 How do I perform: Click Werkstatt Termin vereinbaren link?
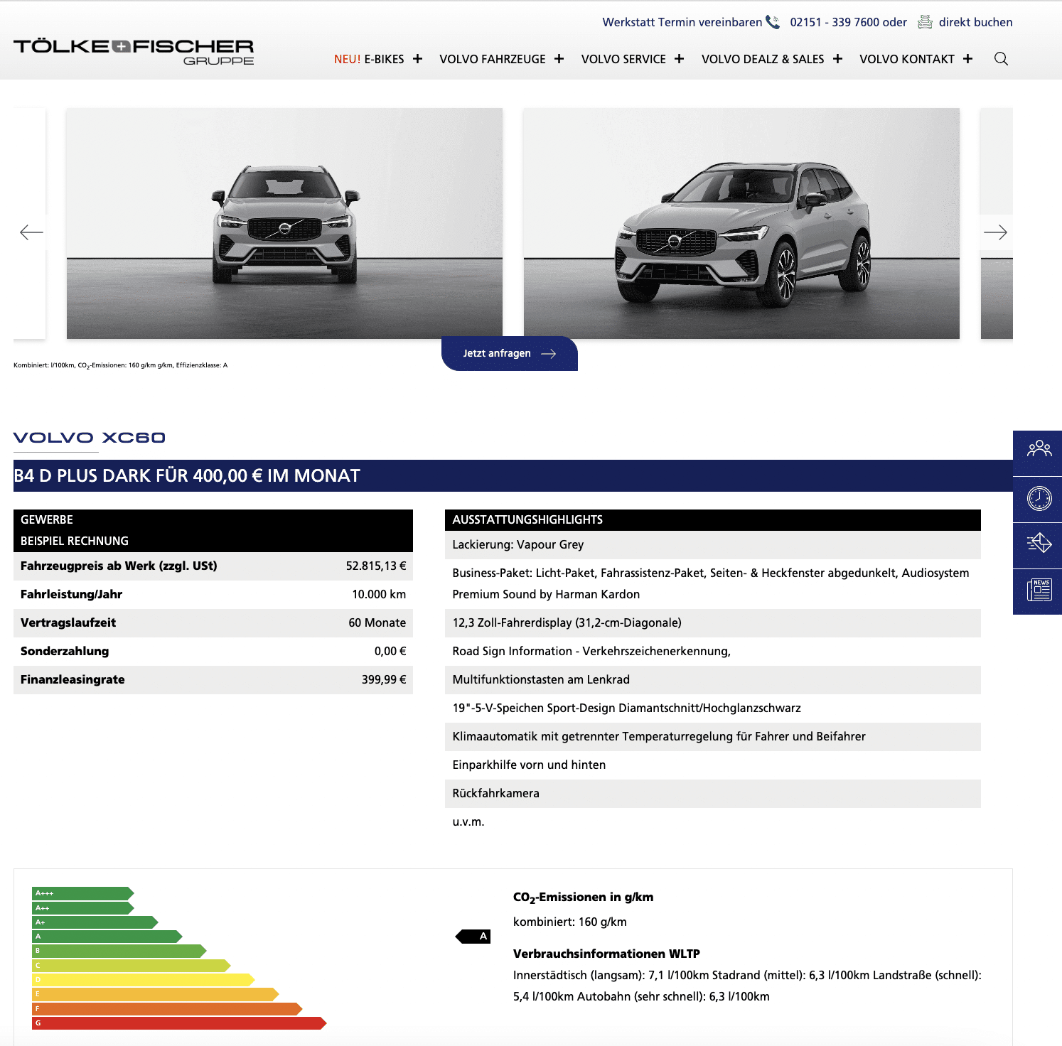pyautogui.click(x=682, y=22)
